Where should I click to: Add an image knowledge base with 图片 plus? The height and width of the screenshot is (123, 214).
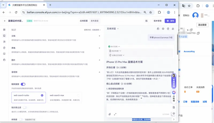point(99,60)
